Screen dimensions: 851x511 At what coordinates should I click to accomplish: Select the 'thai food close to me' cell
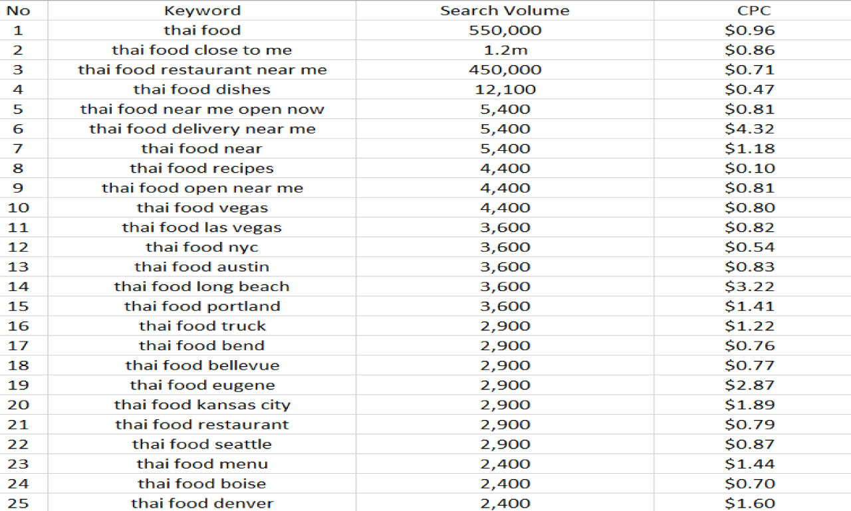[x=202, y=50]
